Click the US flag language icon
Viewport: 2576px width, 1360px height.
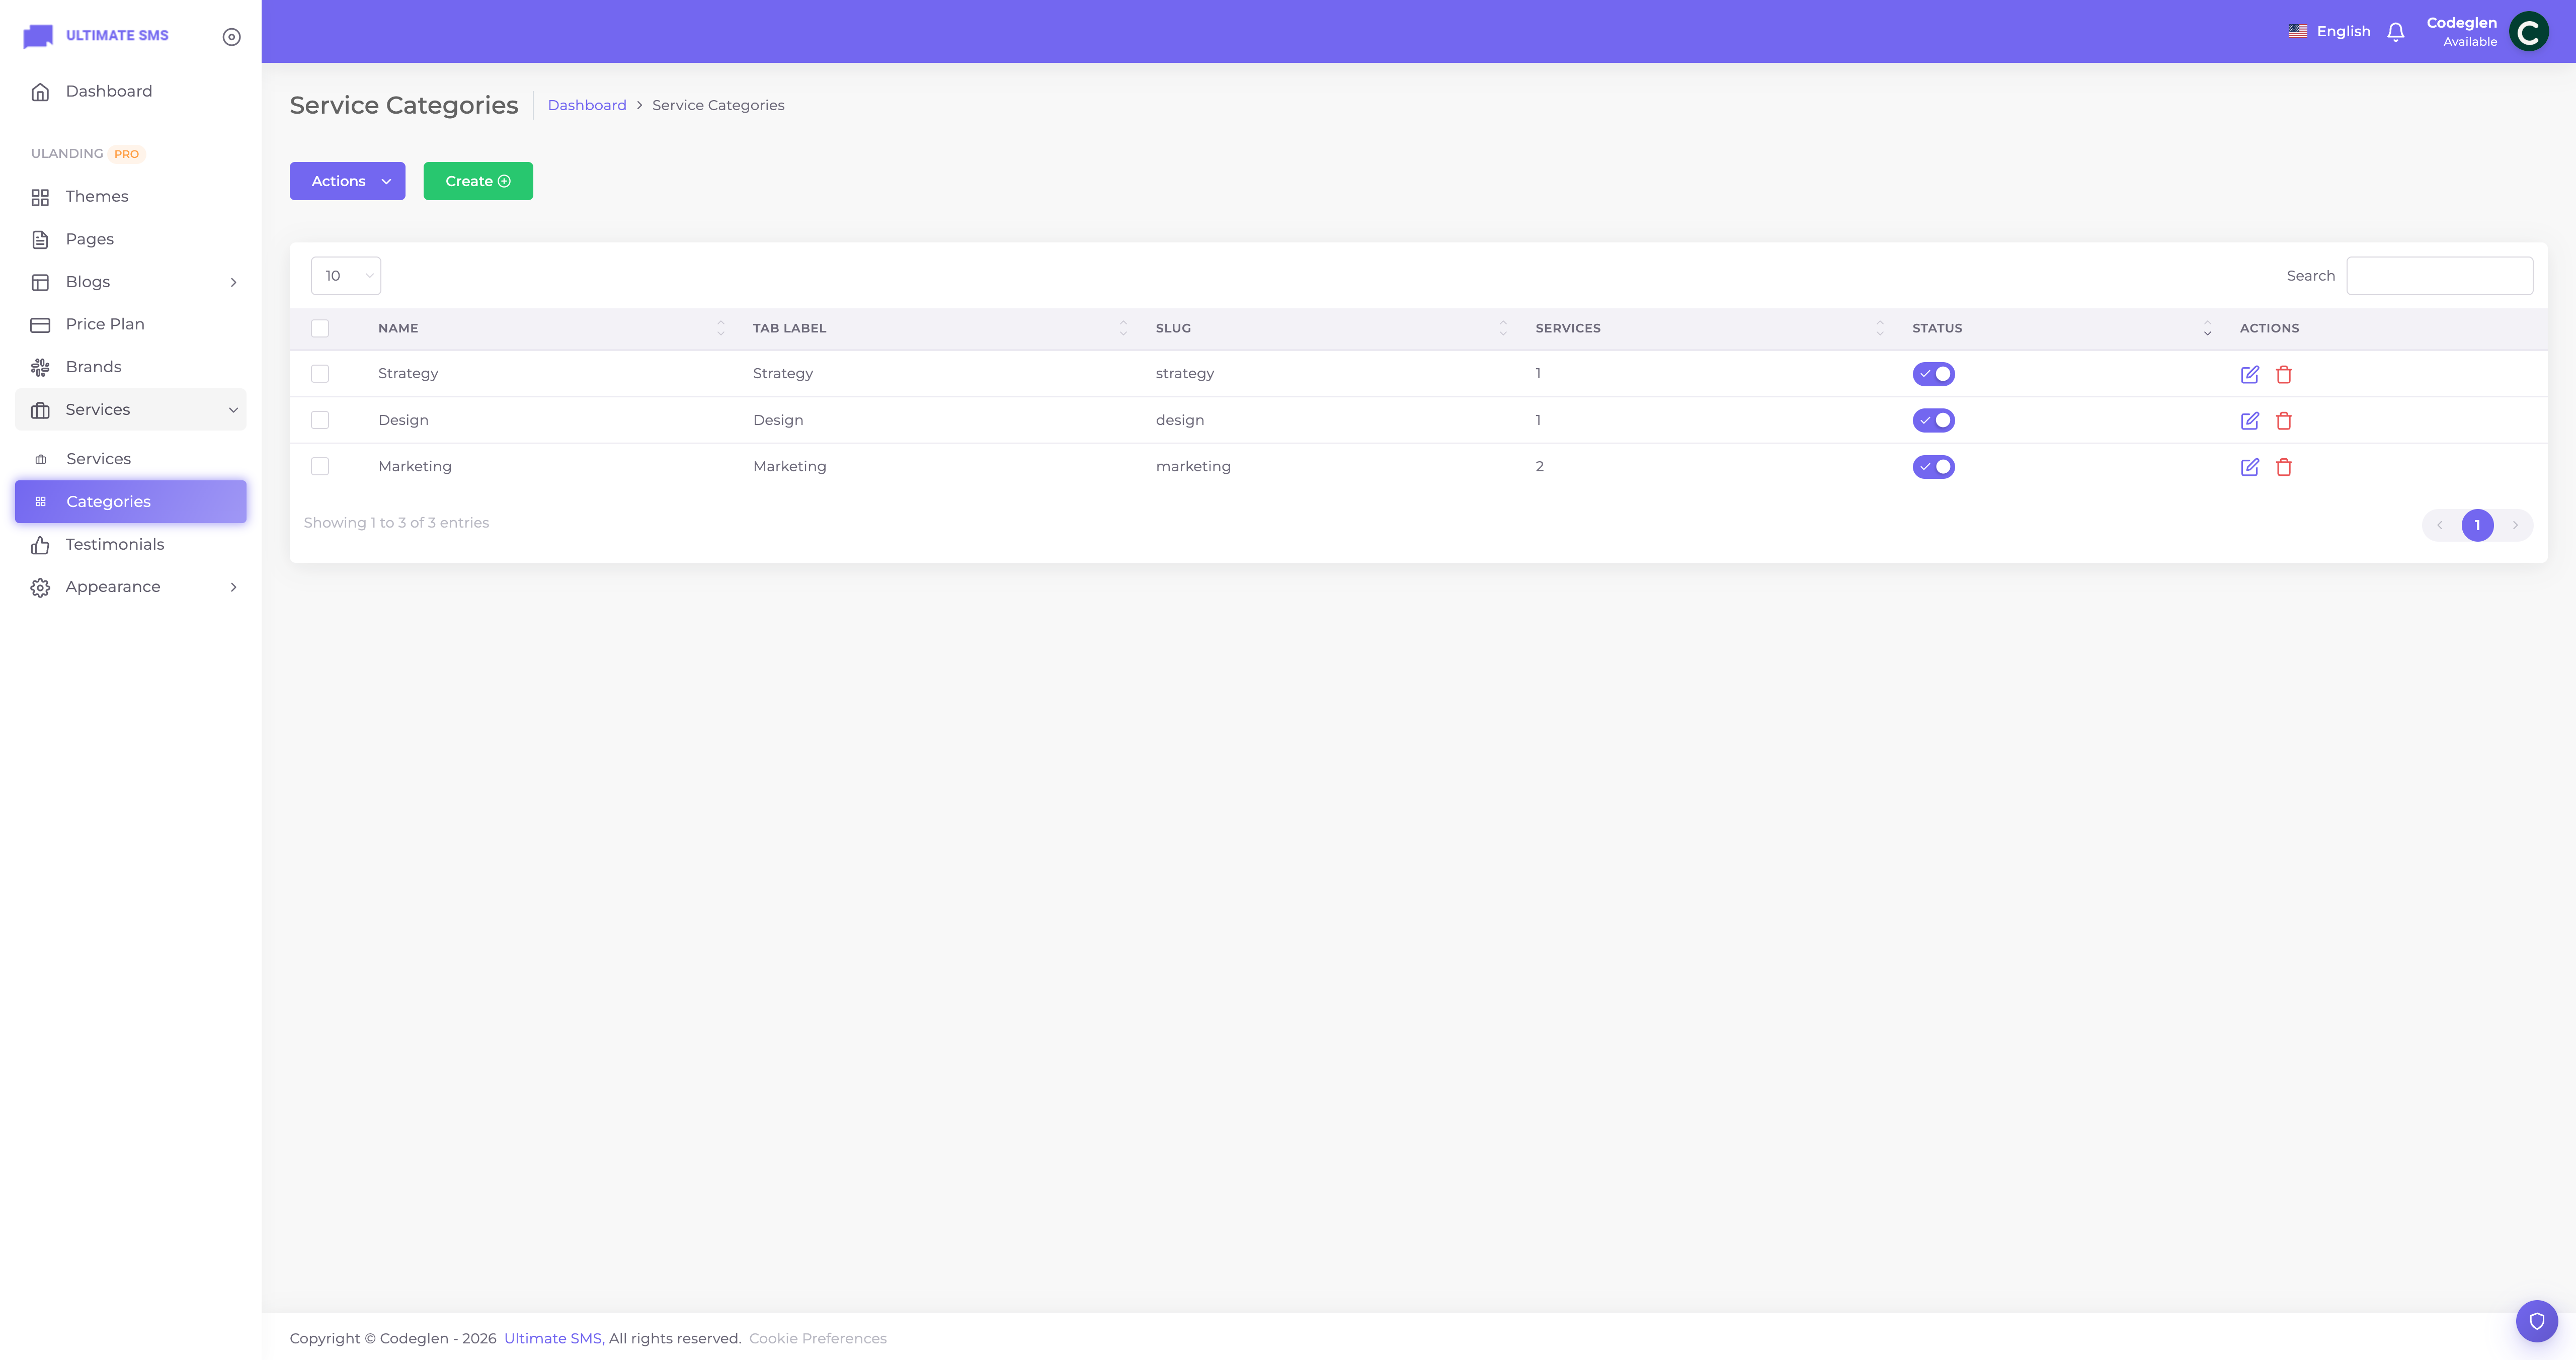tap(2298, 31)
